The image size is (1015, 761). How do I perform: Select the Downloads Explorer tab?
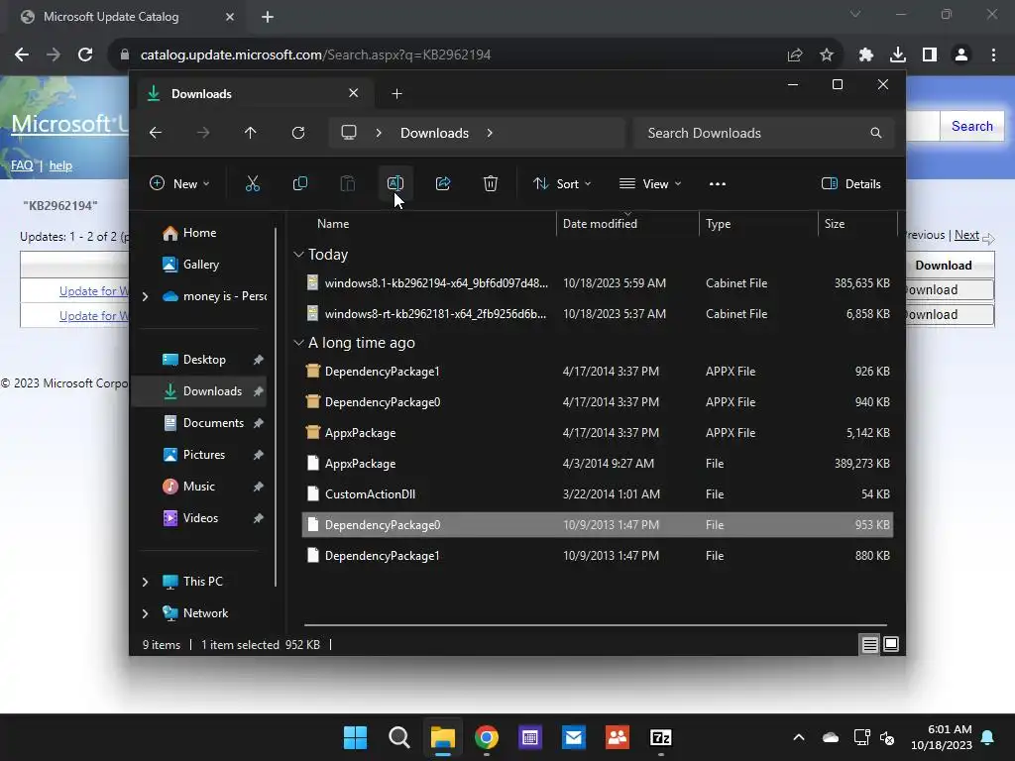pos(253,94)
